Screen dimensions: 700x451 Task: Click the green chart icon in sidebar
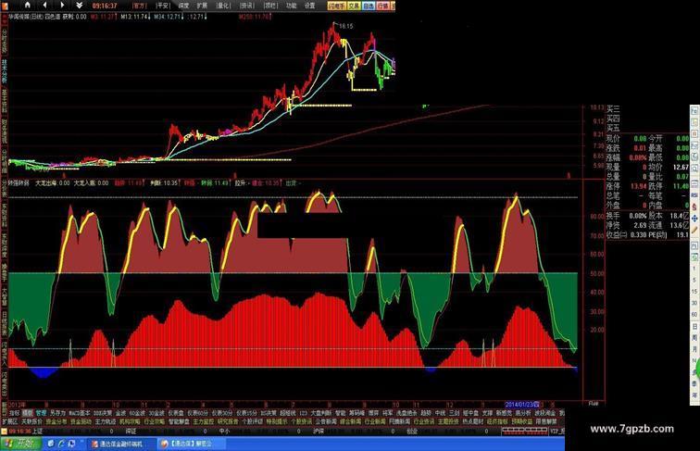coord(694,257)
